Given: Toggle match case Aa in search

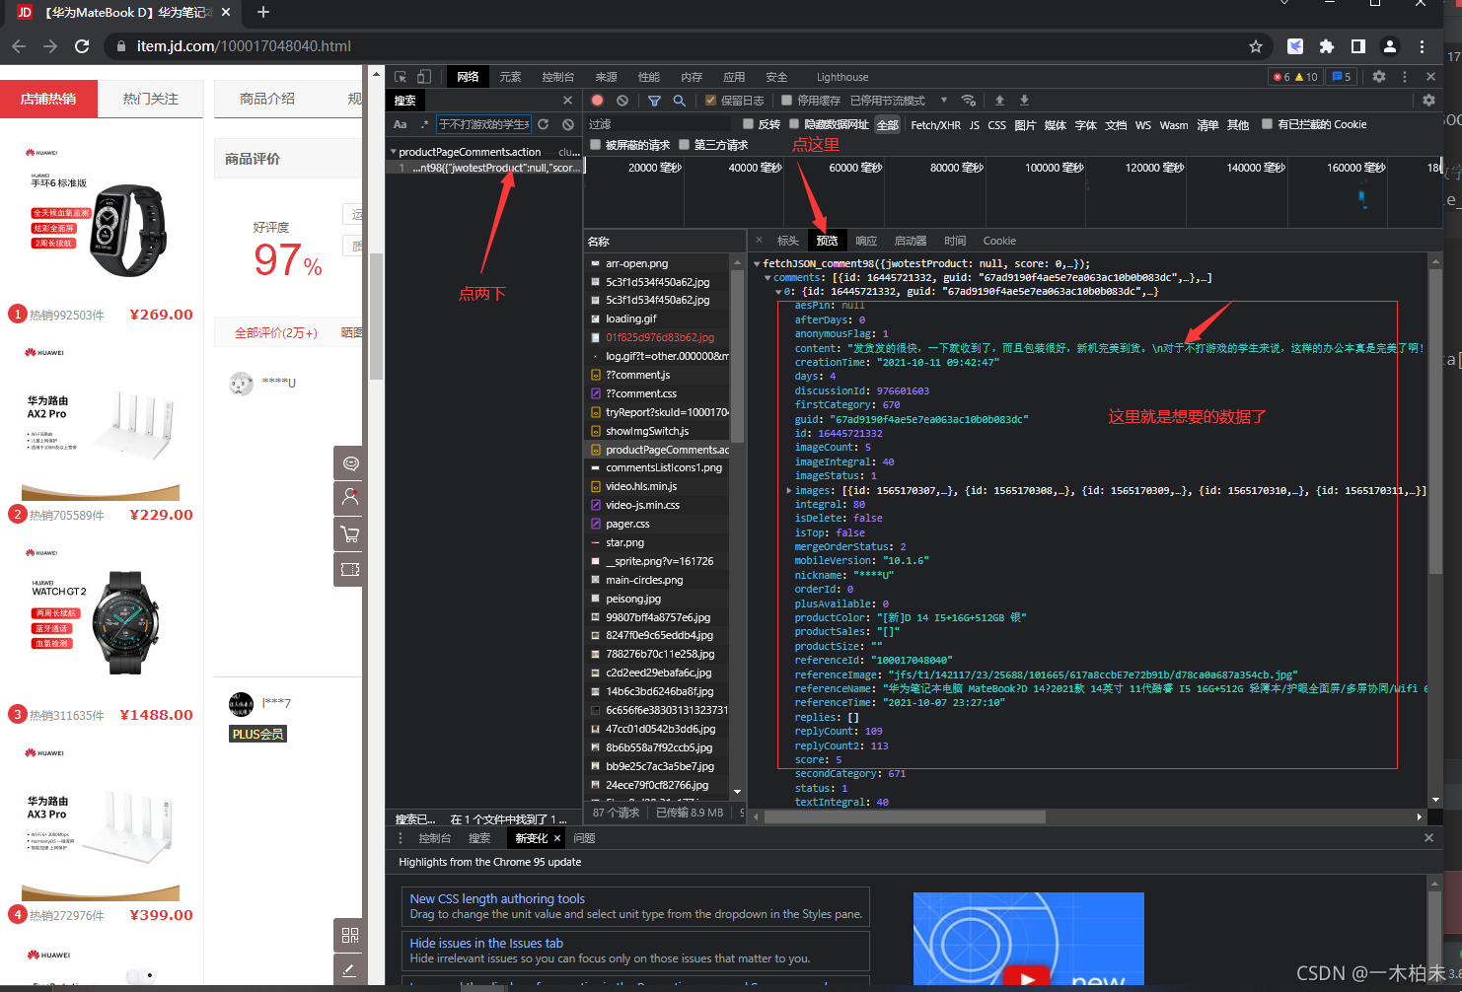Looking at the screenshot, I should pyautogui.click(x=401, y=124).
